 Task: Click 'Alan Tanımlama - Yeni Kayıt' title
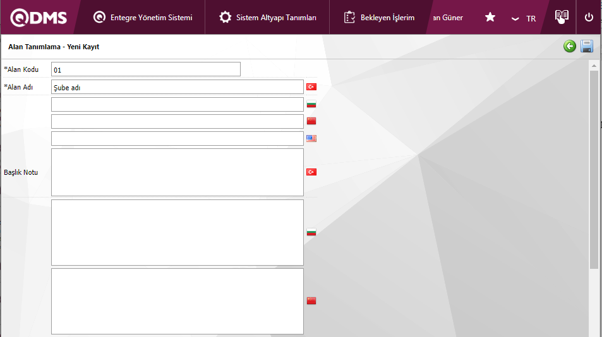click(54, 47)
